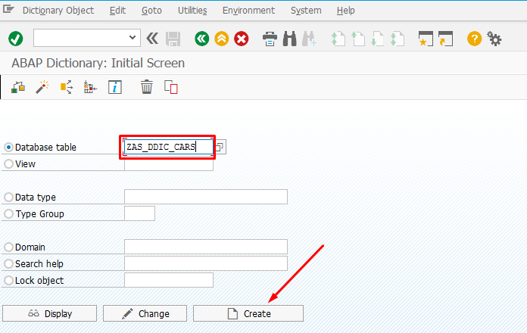The width and height of the screenshot is (527, 333).
Task: Open the Environment menu
Action: 248,11
